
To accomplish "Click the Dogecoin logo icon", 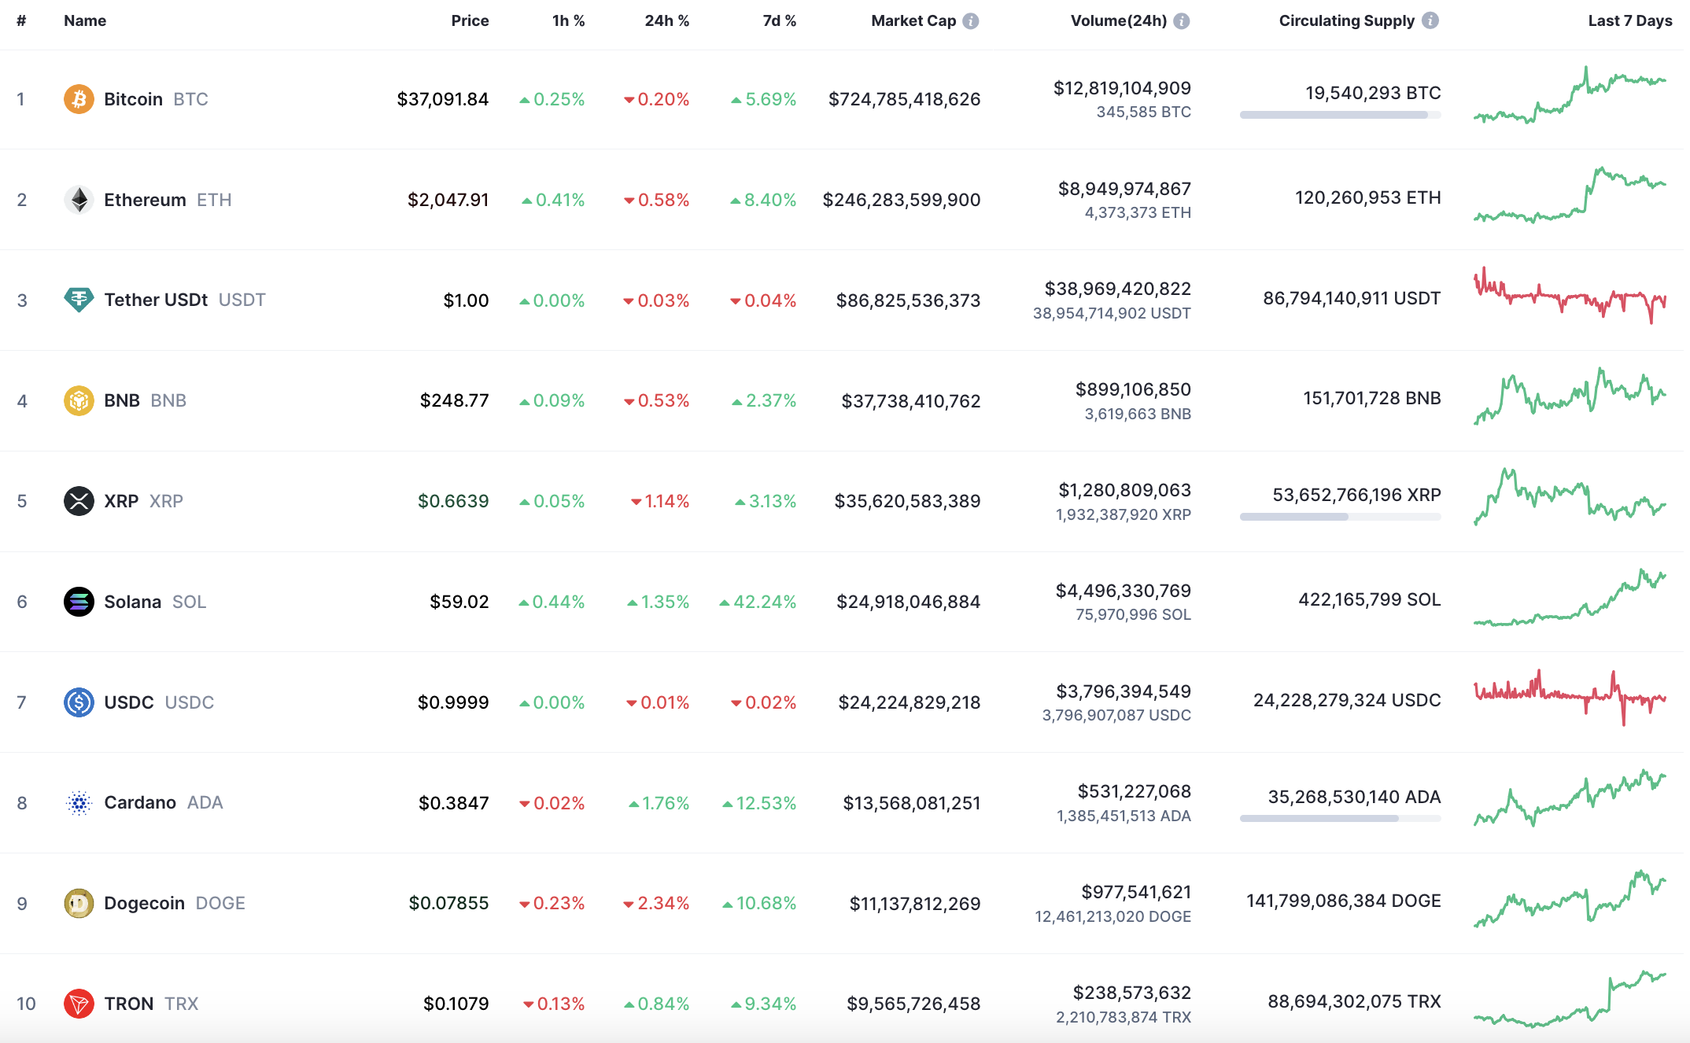I will (79, 903).
